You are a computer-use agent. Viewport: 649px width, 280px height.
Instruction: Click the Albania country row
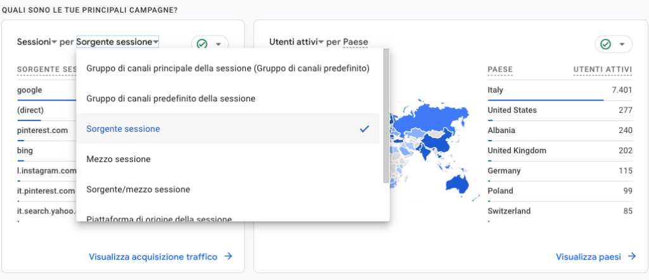(560, 130)
